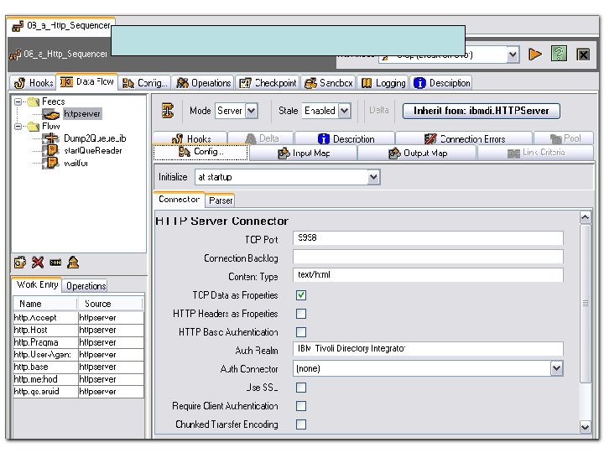Enable HTTP Basic Authentication checkbox
The width and height of the screenshot is (604, 453).
point(301,332)
